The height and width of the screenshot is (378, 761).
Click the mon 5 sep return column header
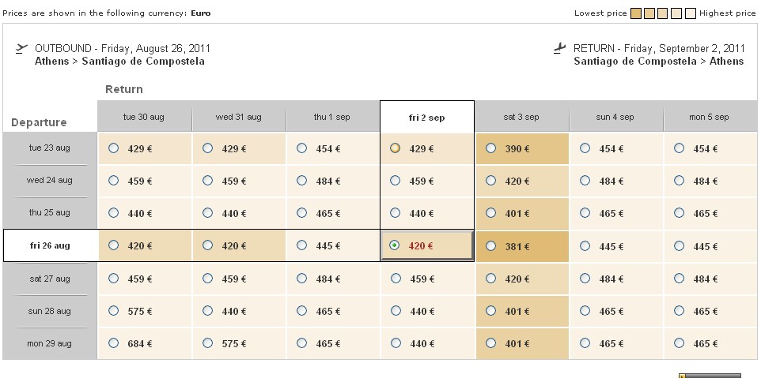point(709,117)
